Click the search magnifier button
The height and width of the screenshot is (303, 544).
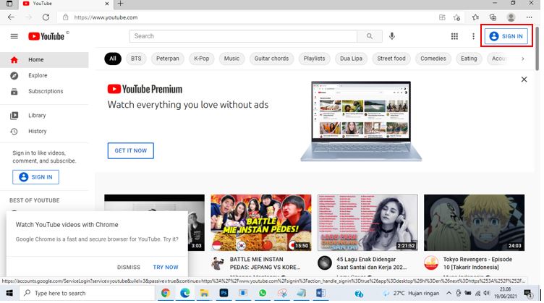pyautogui.click(x=370, y=36)
